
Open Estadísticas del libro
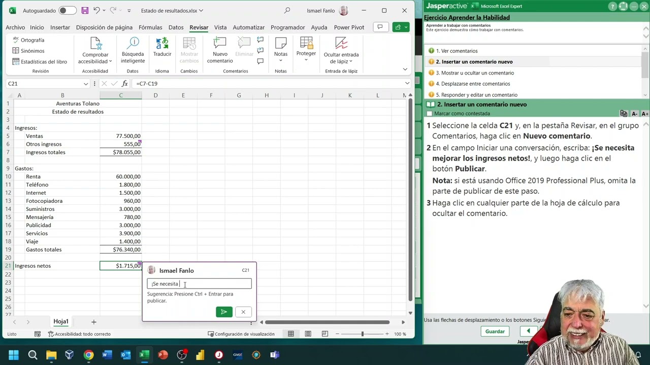click(40, 61)
